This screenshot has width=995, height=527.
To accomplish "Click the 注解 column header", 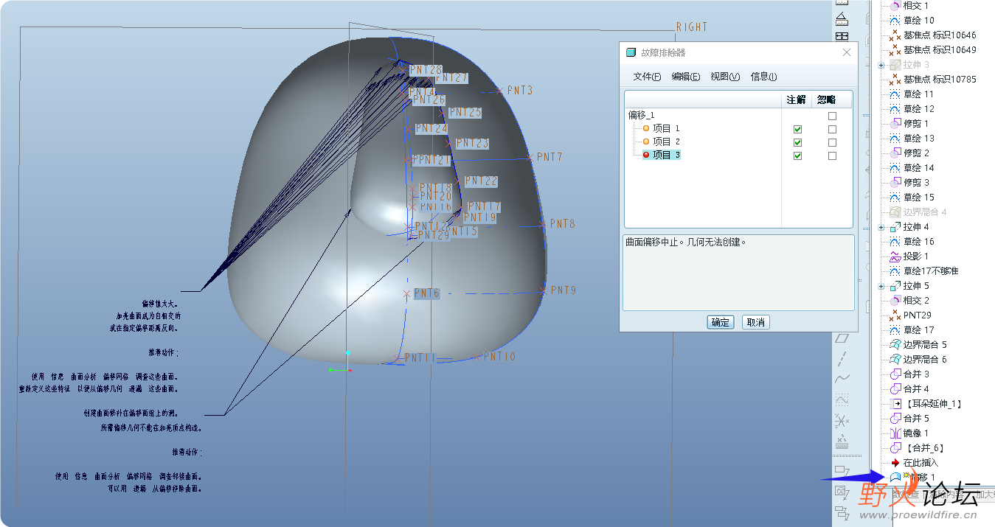I will pos(796,100).
